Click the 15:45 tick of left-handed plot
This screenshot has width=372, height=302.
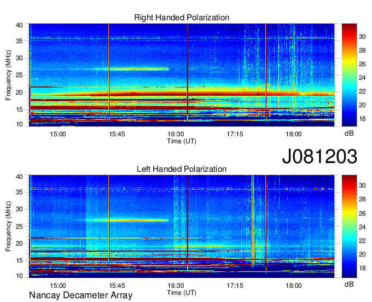pyautogui.click(x=117, y=285)
